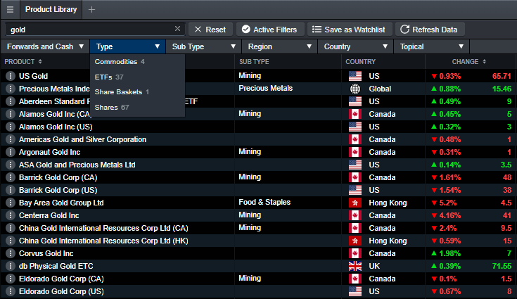517x299 pixels.
Task: Click Hong Kong in Bay Area Gold row
Action: pyautogui.click(x=388, y=203)
